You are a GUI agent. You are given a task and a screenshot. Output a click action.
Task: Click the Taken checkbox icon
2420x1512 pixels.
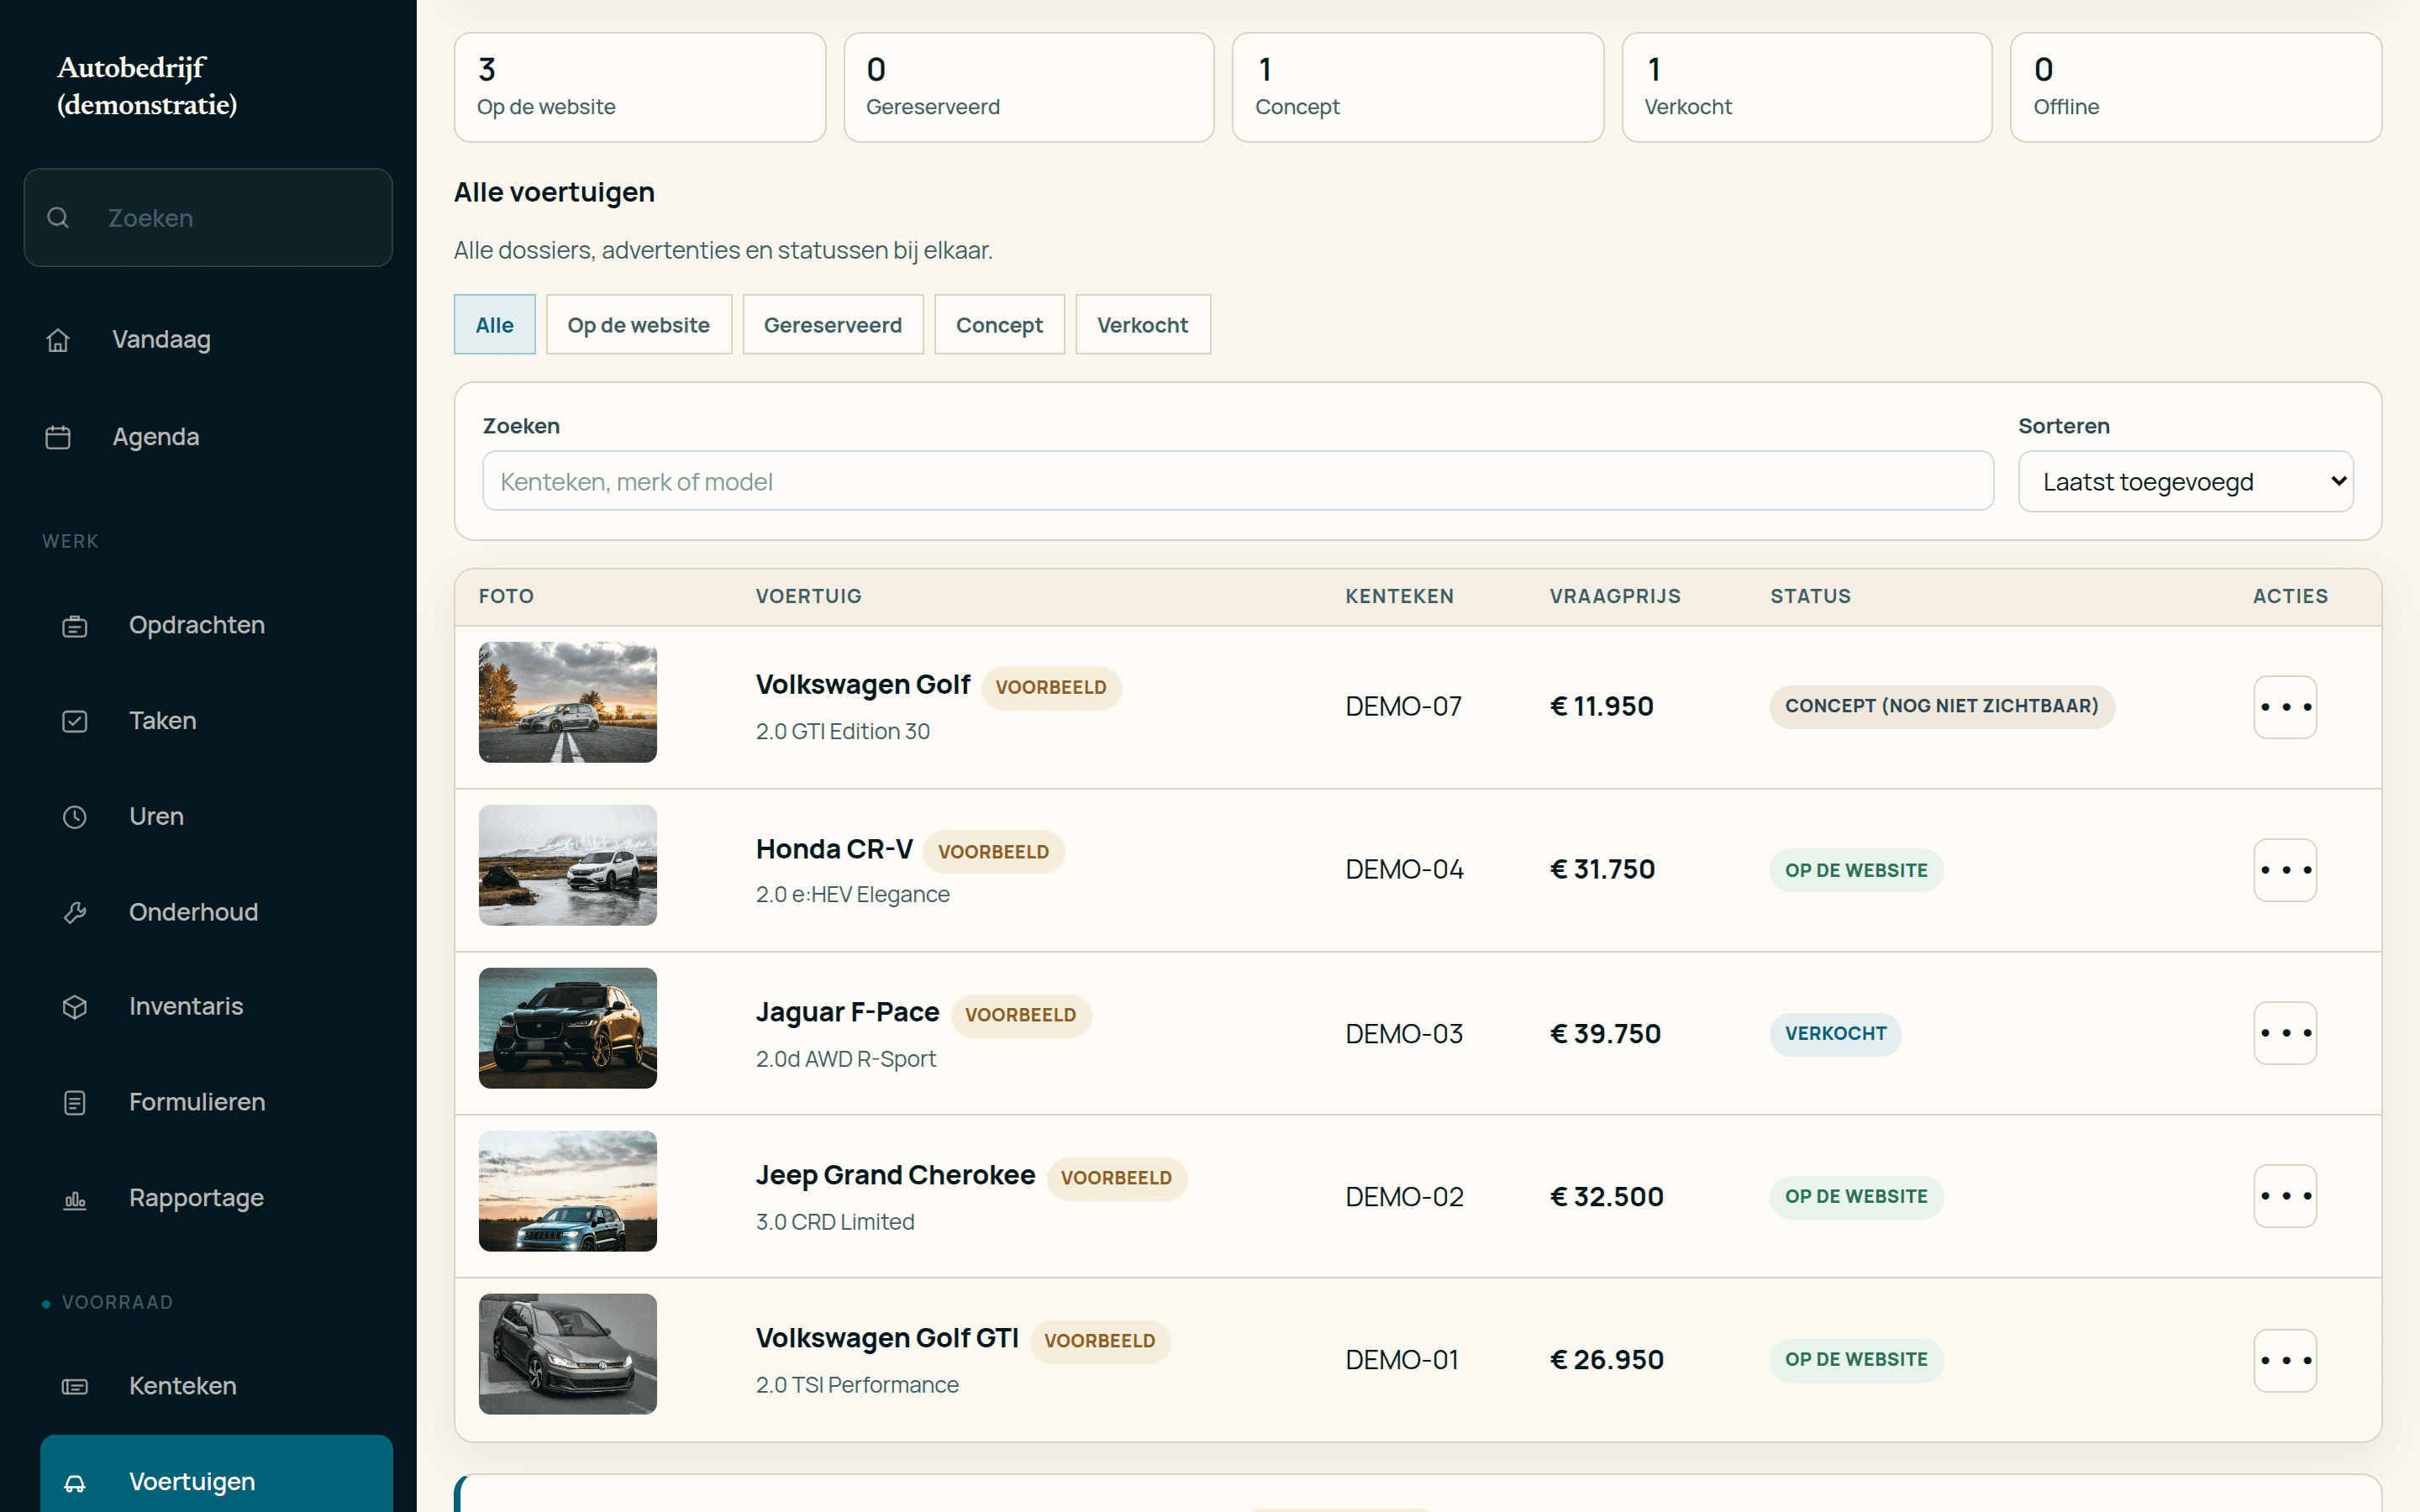click(75, 721)
